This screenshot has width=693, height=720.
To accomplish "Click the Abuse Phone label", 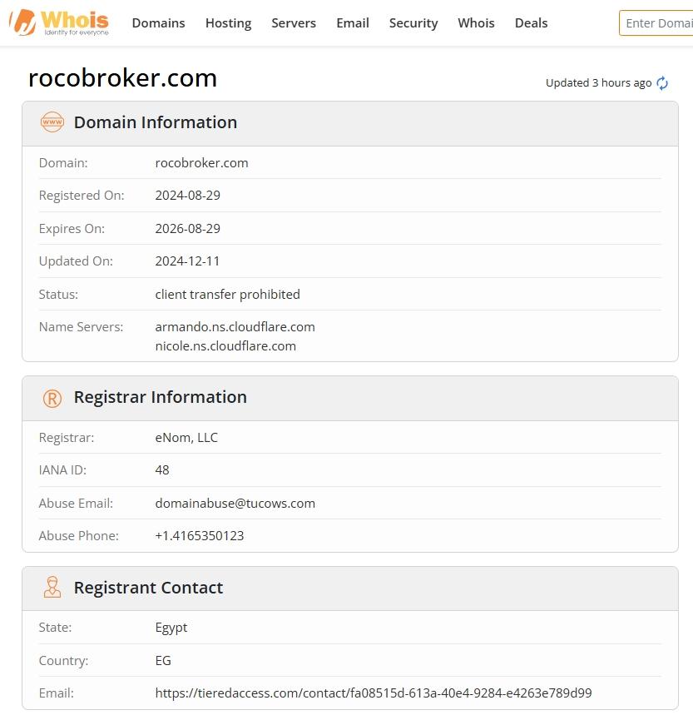I will [x=79, y=536].
